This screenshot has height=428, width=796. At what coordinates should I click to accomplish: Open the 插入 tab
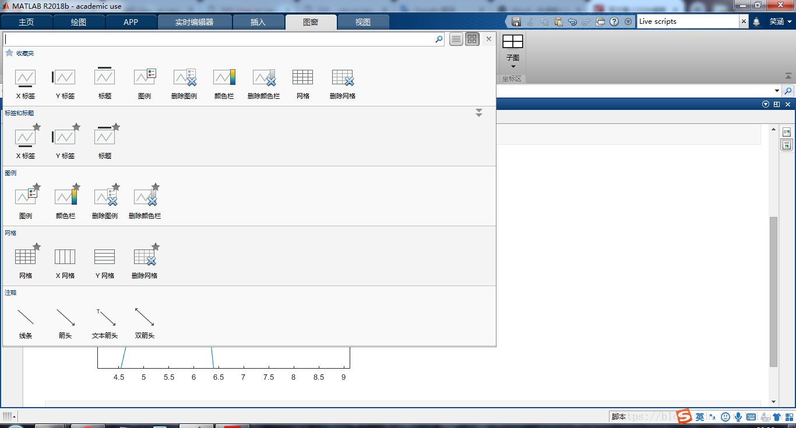pos(258,22)
